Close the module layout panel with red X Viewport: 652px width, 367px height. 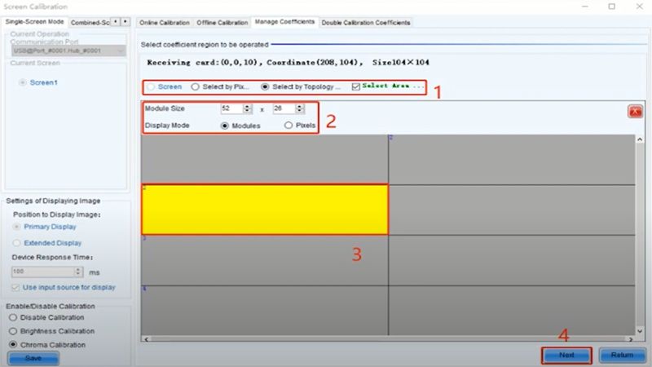(x=635, y=112)
